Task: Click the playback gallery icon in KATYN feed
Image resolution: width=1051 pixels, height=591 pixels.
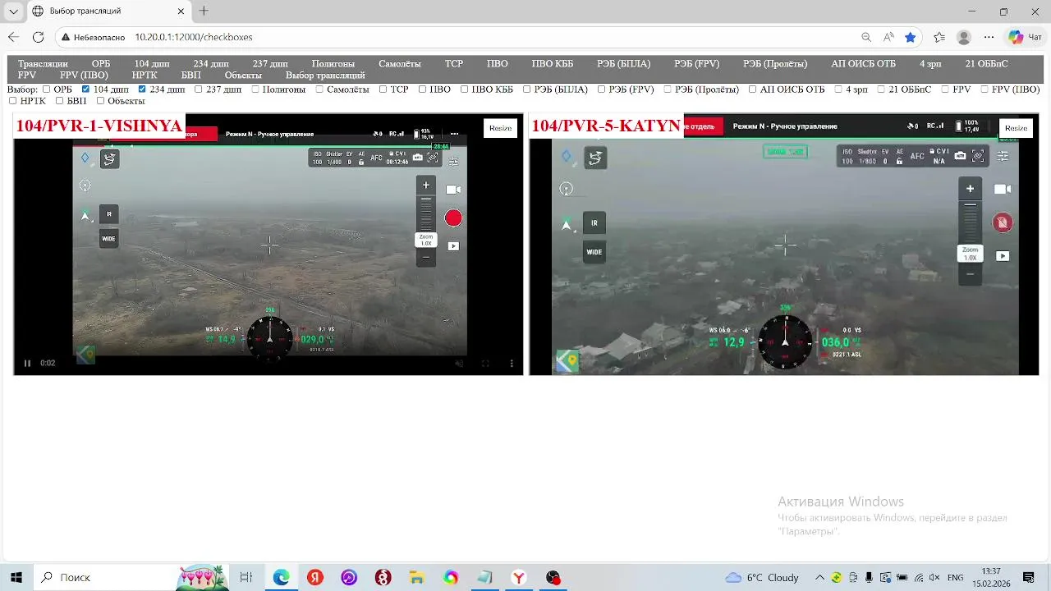Action: tap(1003, 256)
